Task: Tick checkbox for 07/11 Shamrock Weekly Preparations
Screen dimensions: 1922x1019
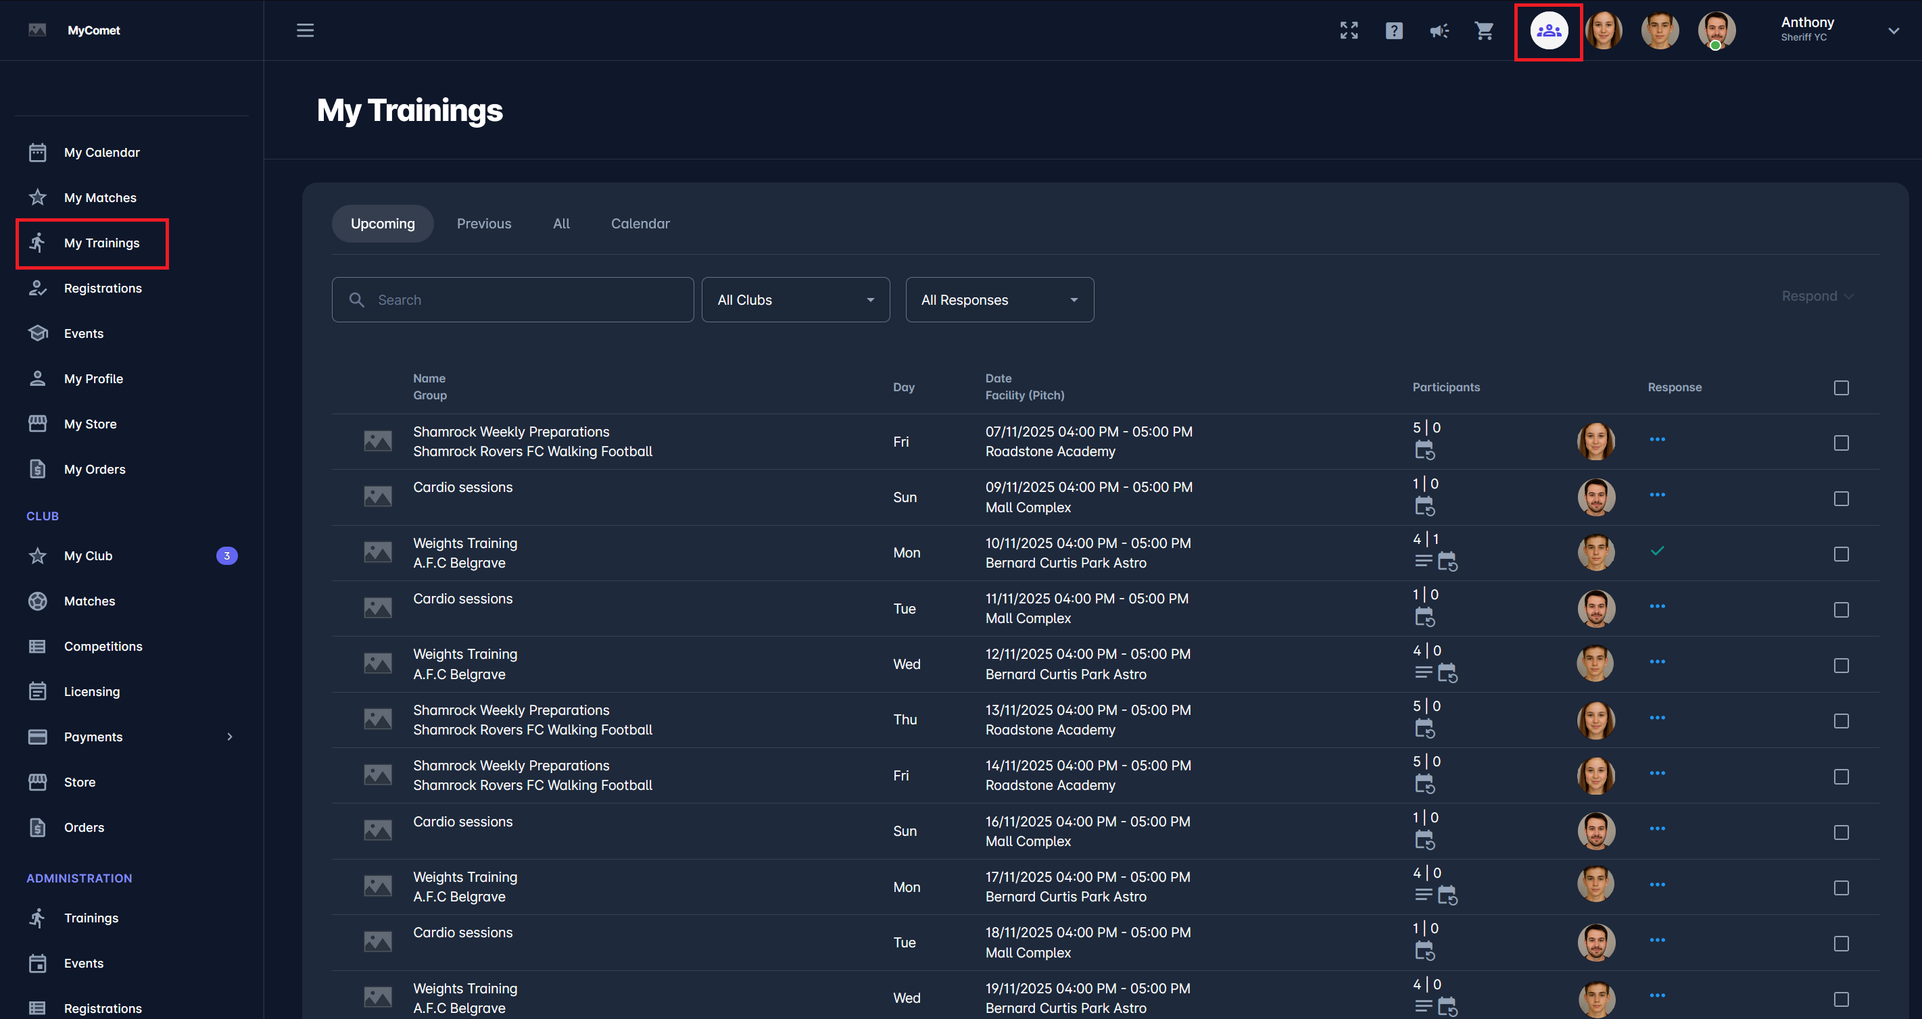Action: tap(1841, 443)
